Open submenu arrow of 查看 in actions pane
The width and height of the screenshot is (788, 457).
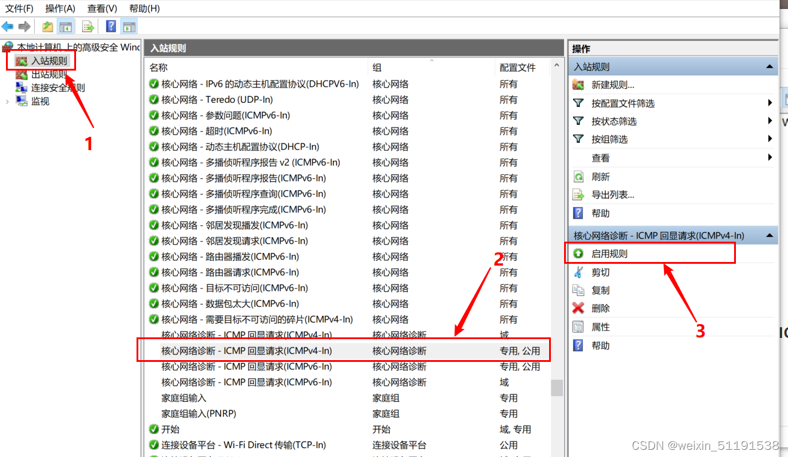(770, 158)
